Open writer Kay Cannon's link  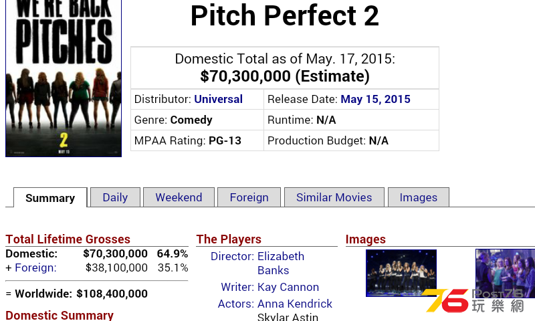[x=288, y=287]
